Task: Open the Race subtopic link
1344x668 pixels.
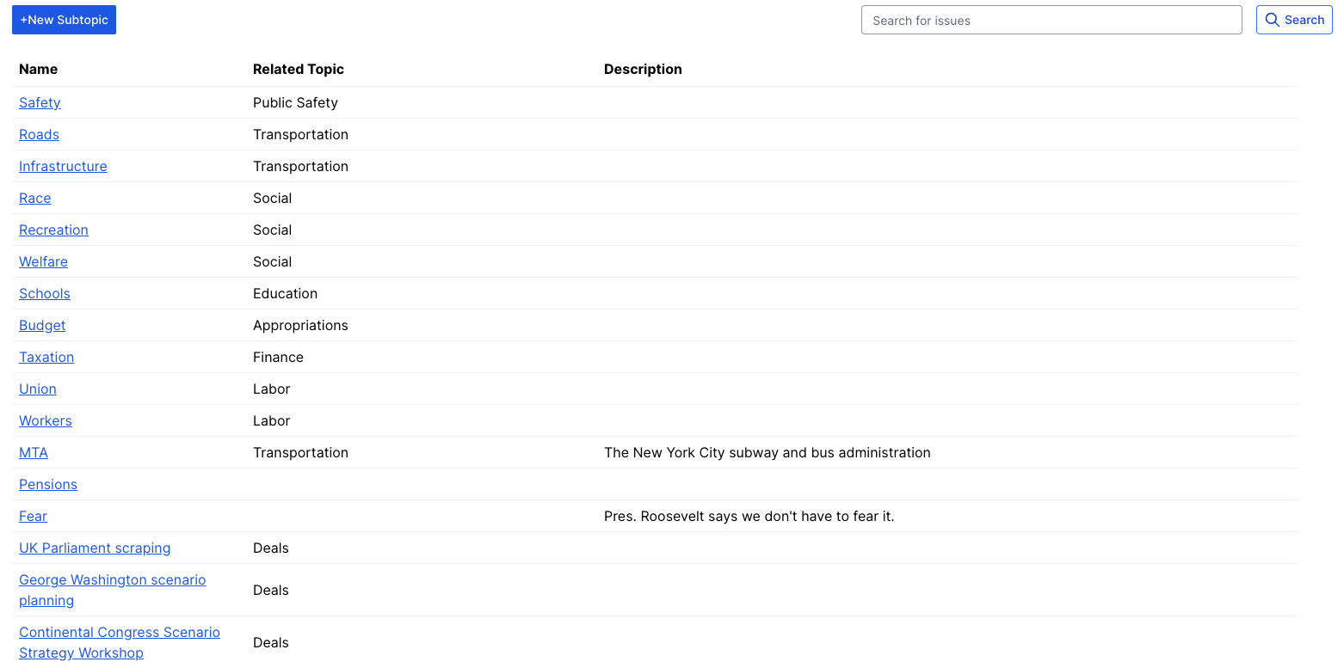Action: pos(34,198)
